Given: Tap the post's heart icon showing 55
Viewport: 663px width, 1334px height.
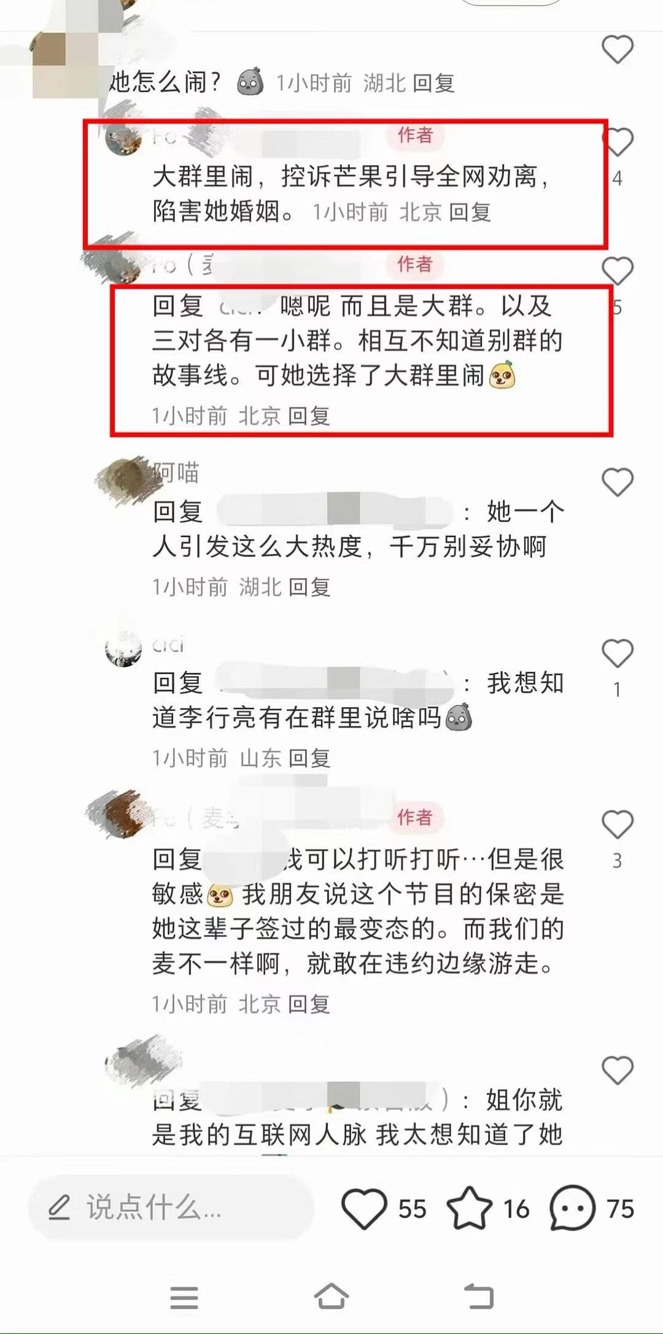Looking at the screenshot, I should [x=364, y=1208].
